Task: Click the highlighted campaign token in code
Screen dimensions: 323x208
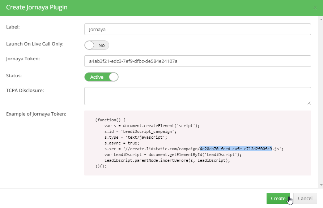Action: click(236, 149)
